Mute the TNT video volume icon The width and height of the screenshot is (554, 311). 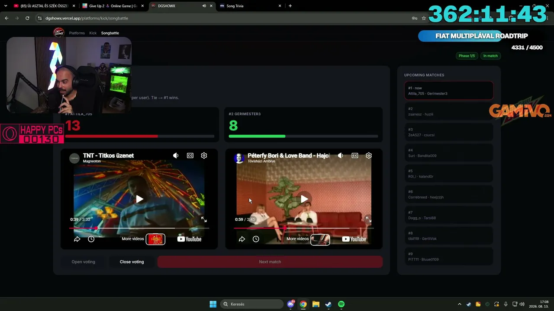pos(176,155)
